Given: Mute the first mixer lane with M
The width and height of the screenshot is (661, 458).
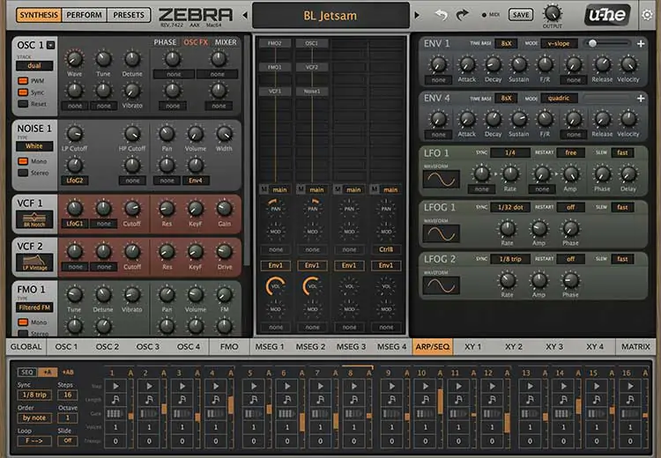Looking at the screenshot, I should [x=264, y=189].
